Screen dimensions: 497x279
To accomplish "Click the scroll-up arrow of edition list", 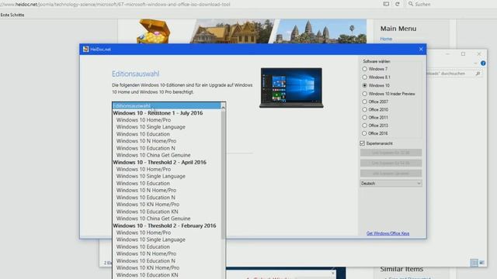I will pos(223,107).
